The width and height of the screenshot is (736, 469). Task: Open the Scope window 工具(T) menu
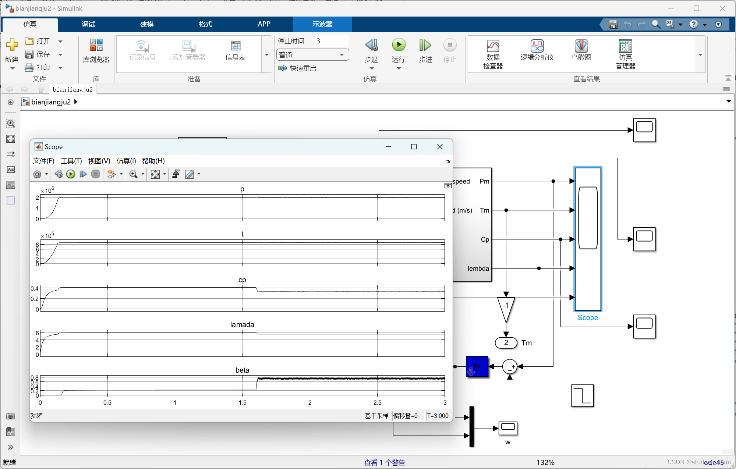point(71,161)
